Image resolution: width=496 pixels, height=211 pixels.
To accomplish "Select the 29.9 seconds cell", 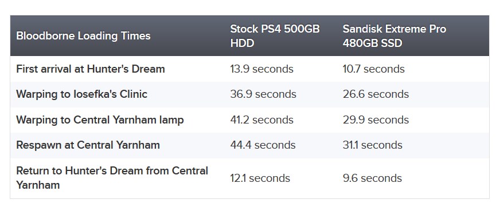I will point(376,120).
